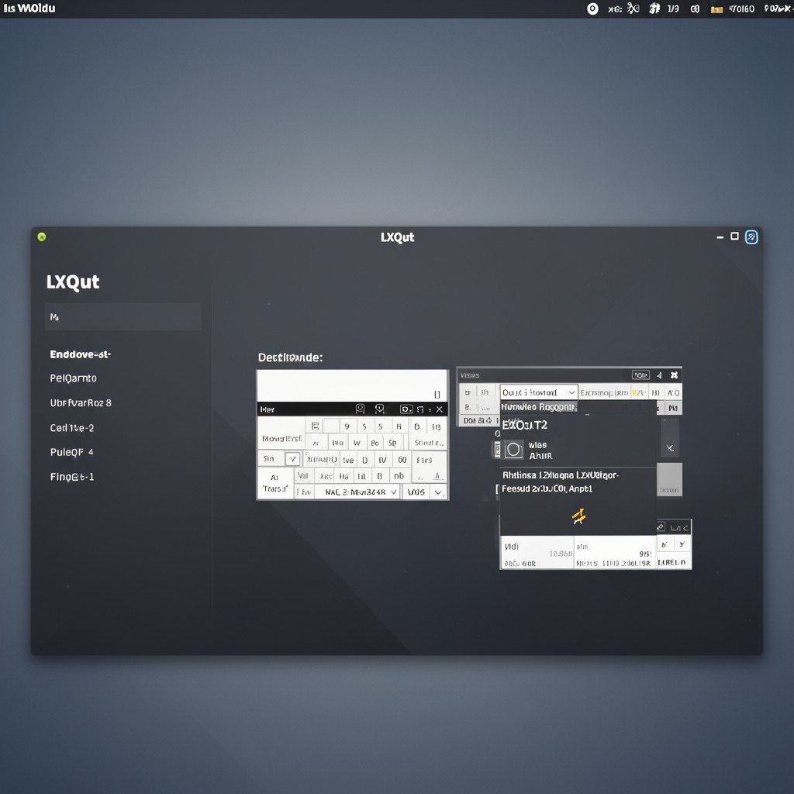Click the 'IQB' button in Vises title bar

640,375
